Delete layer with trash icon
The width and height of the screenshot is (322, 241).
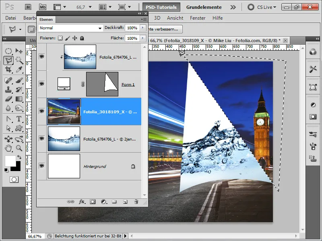click(x=136, y=202)
